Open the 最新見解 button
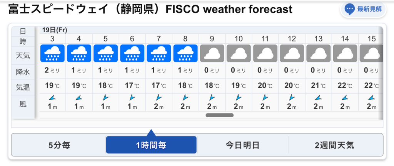 [x=363, y=10]
